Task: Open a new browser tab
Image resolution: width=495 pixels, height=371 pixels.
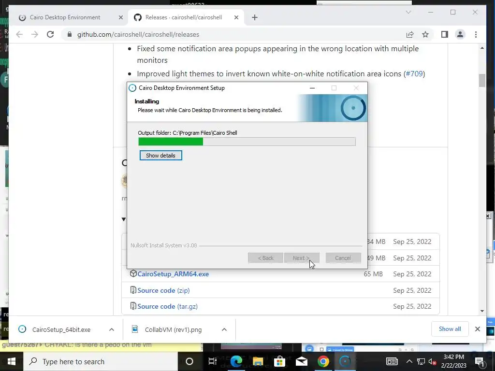Action: coord(255,18)
